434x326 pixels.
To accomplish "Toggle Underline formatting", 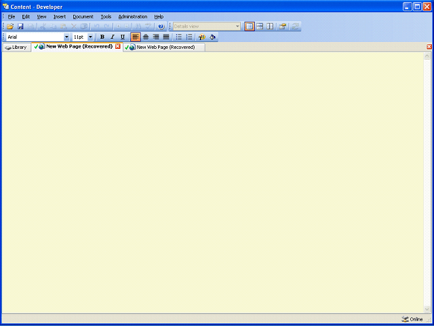I will pos(123,37).
